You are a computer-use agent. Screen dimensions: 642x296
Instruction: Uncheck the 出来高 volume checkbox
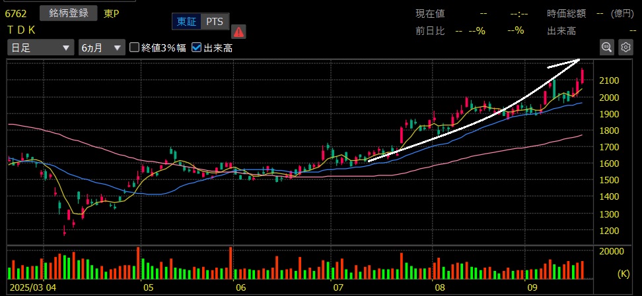pyautogui.click(x=197, y=47)
